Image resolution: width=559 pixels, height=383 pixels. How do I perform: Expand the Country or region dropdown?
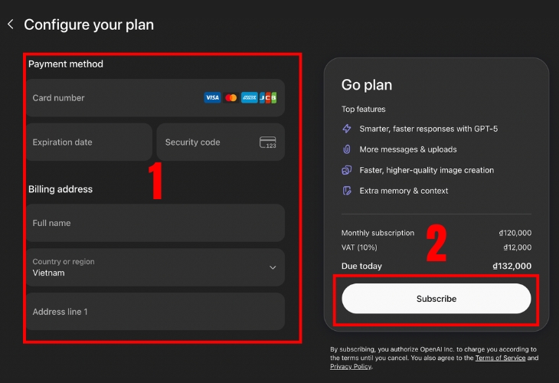click(x=153, y=267)
